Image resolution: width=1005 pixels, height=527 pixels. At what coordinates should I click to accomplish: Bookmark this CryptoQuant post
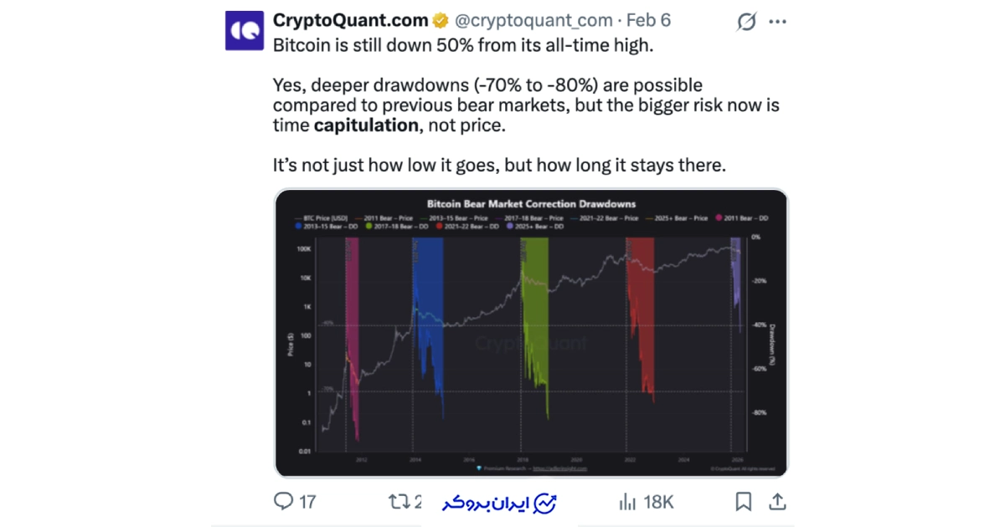742,501
